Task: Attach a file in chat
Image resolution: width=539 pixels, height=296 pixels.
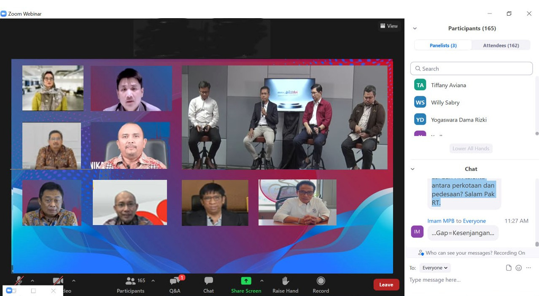Action: point(509,268)
